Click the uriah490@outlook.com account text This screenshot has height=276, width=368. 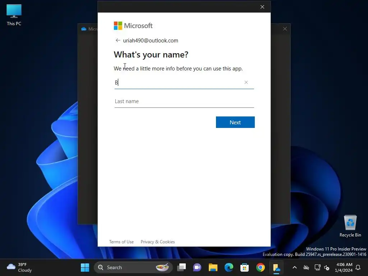click(x=151, y=40)
